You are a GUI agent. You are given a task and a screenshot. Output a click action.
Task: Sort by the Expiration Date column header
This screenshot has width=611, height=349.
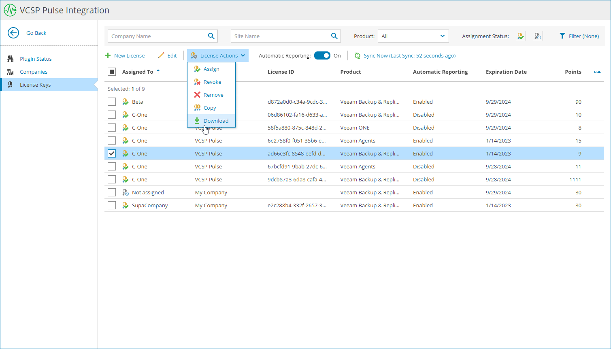[x=506, y=72]
